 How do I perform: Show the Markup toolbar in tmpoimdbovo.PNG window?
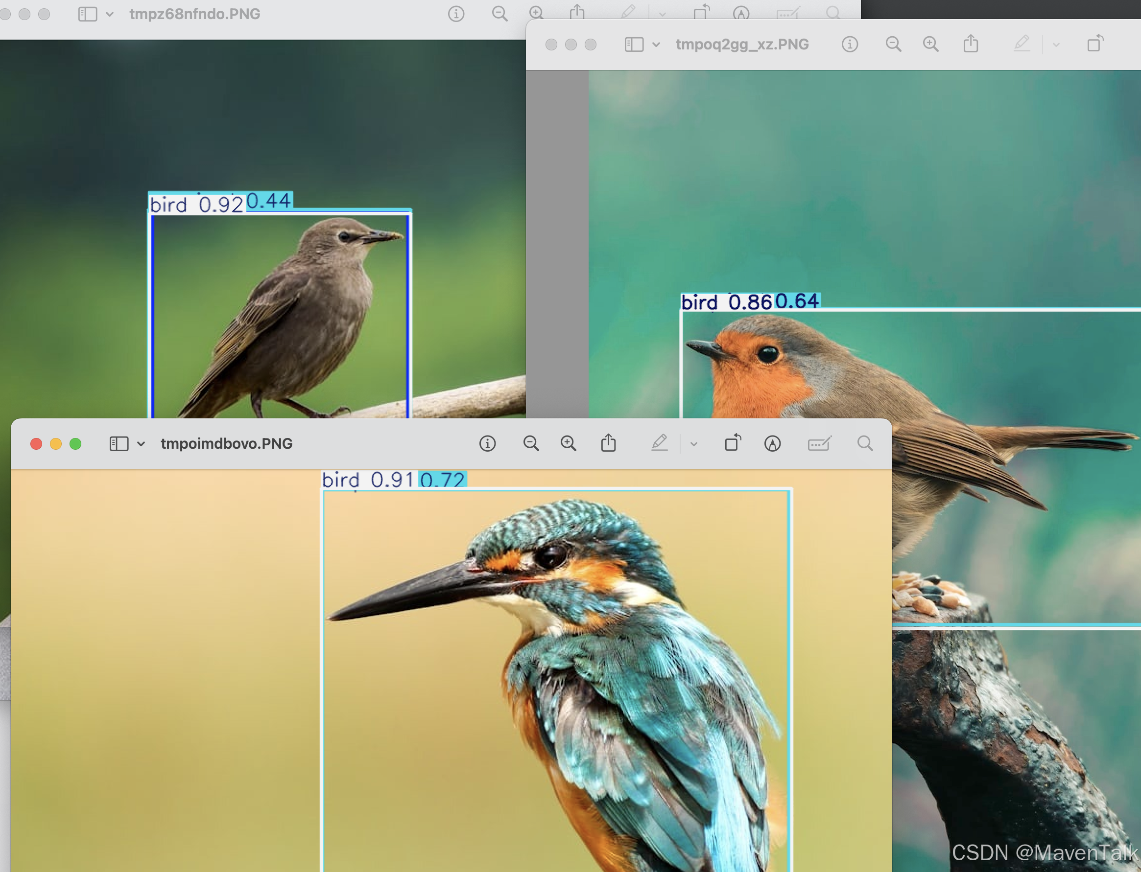[x=772, y=444]
